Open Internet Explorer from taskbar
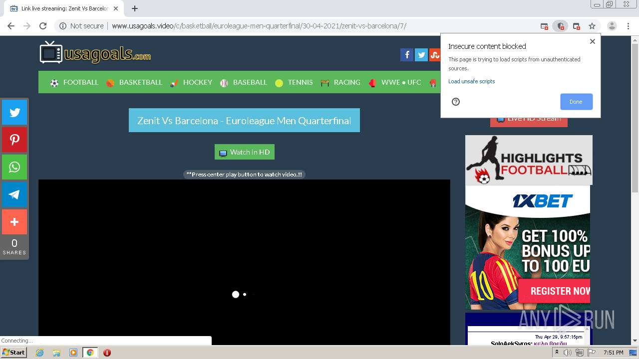639x359 pixels. 40,353
